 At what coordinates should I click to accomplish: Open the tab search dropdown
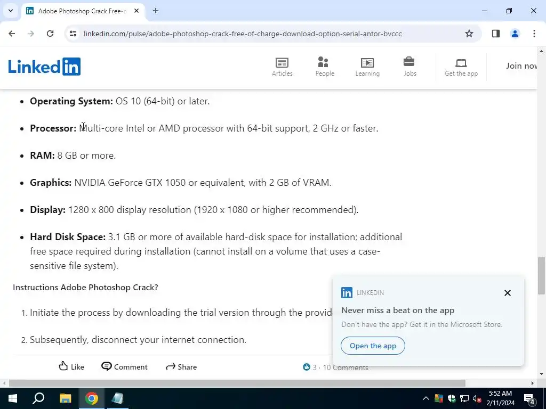point(11,11)
